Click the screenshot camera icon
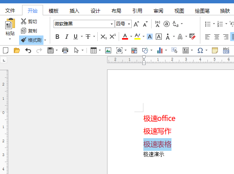 119,50
